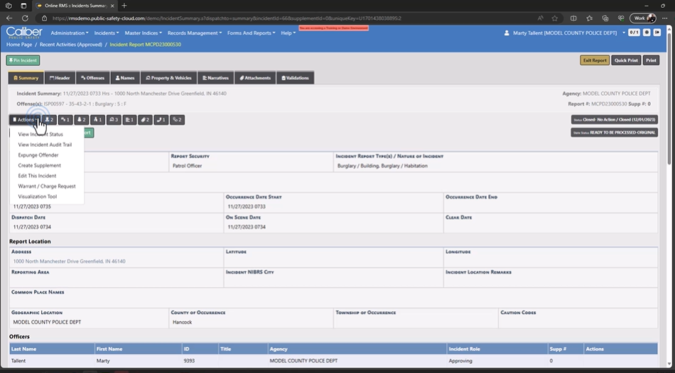This screenshot has width=675, height=373.
Task: Expand the Forms And Reports menu
Action: (x=251, y=33)
